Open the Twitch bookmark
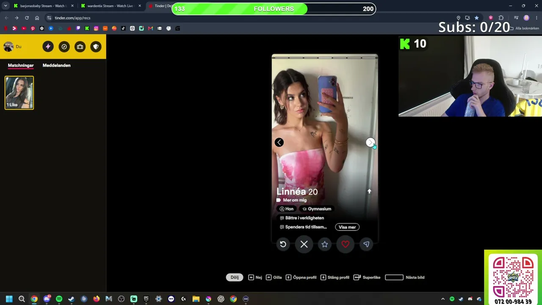The width and height of the screenshot is (542, 305). pos(78,28)
